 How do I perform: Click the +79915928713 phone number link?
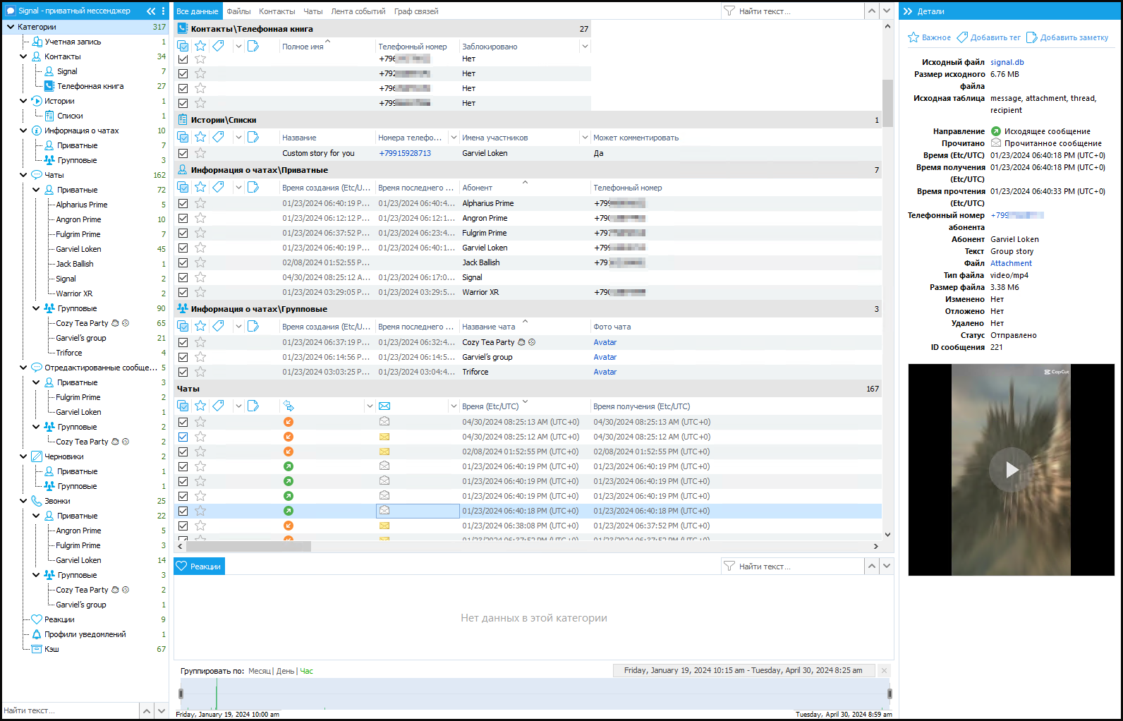coord(405,153)
